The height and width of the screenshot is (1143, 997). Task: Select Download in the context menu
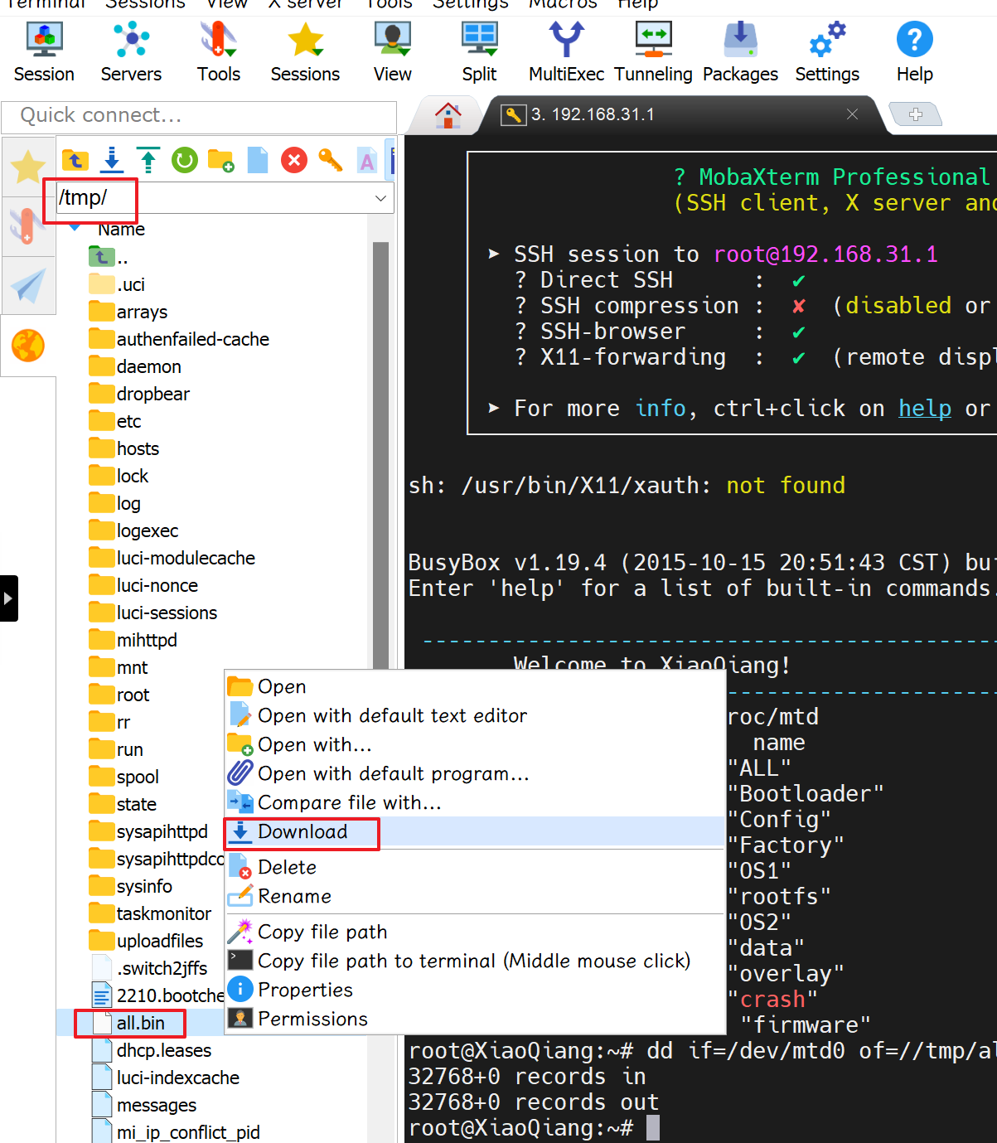302,832
